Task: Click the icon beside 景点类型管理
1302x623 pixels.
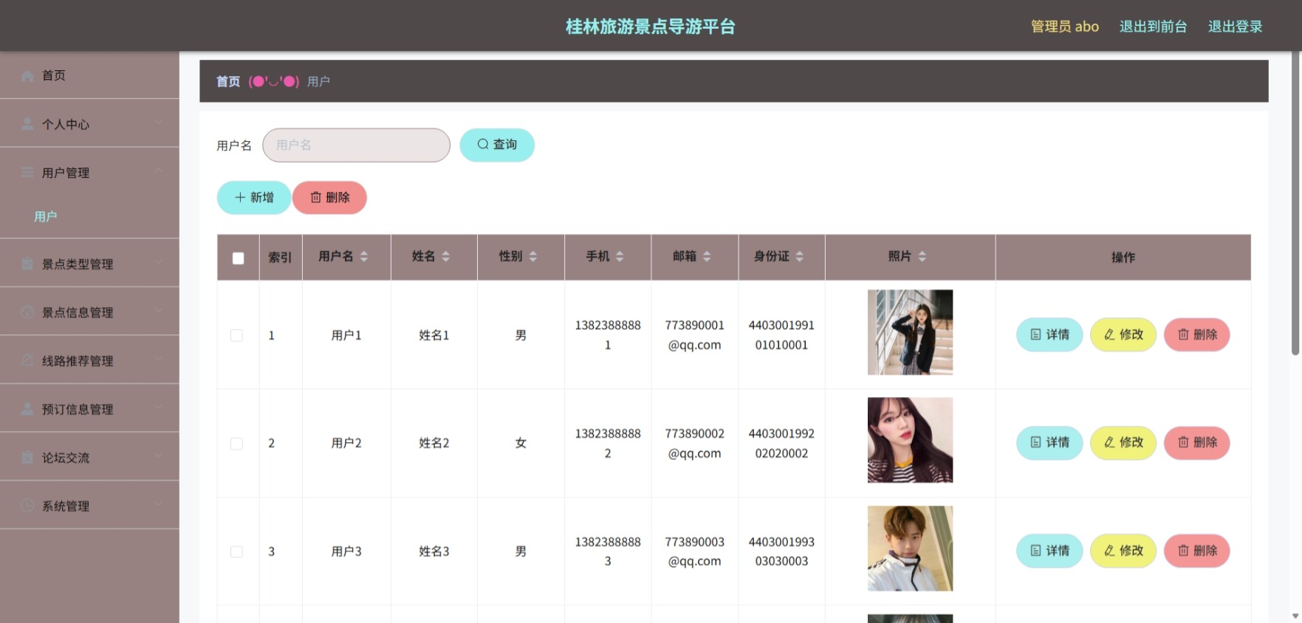Action: (28, 264)
